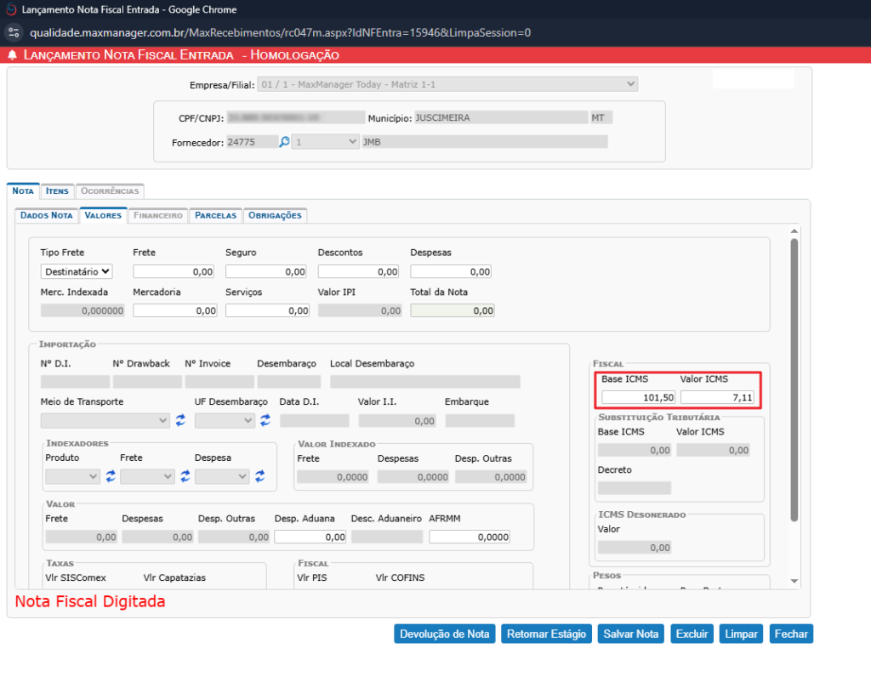
Task: Switch to the Itens tab
Action: coord(57,191)
